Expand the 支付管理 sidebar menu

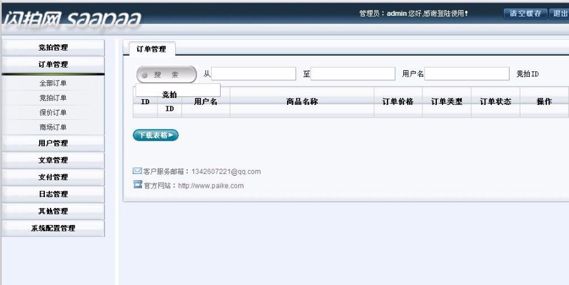[53, 177]
